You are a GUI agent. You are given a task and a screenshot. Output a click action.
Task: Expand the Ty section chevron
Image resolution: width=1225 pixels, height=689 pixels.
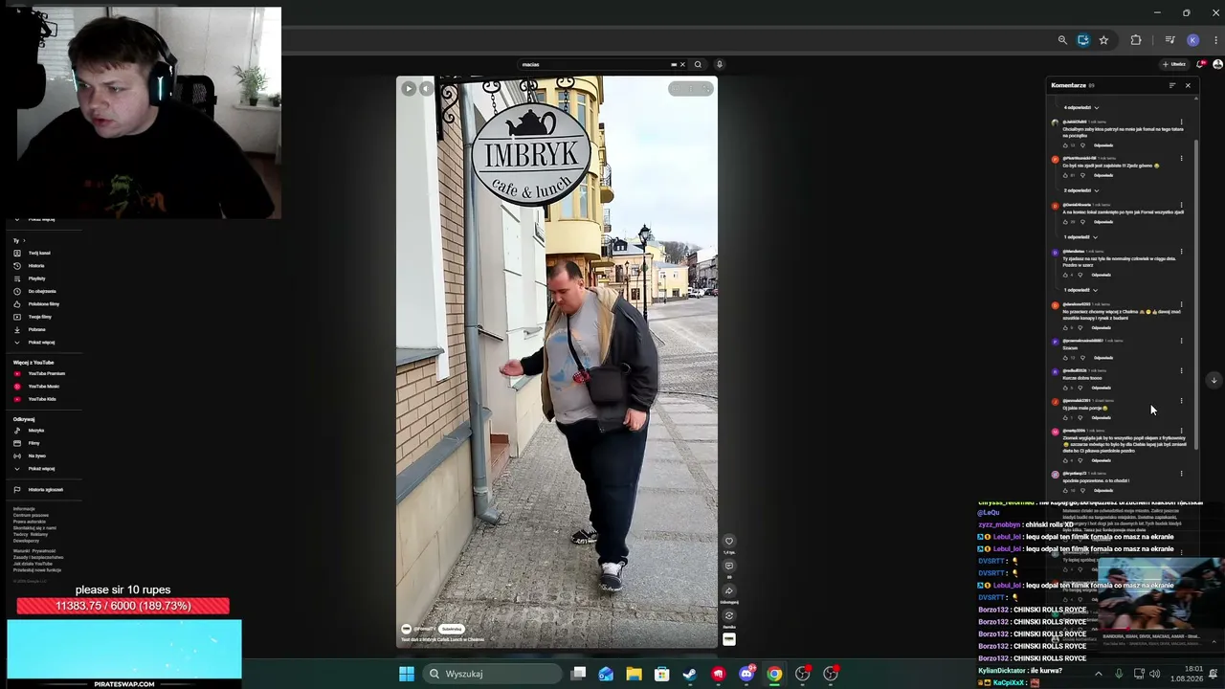click(23, 240)
